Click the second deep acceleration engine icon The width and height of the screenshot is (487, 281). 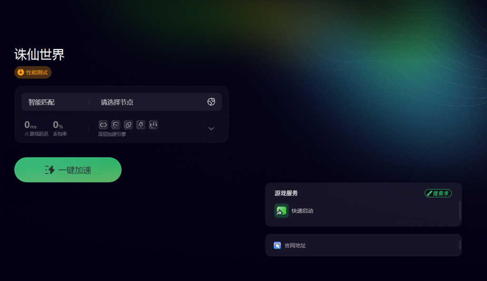pyautogui.click(x=116, y=125)
